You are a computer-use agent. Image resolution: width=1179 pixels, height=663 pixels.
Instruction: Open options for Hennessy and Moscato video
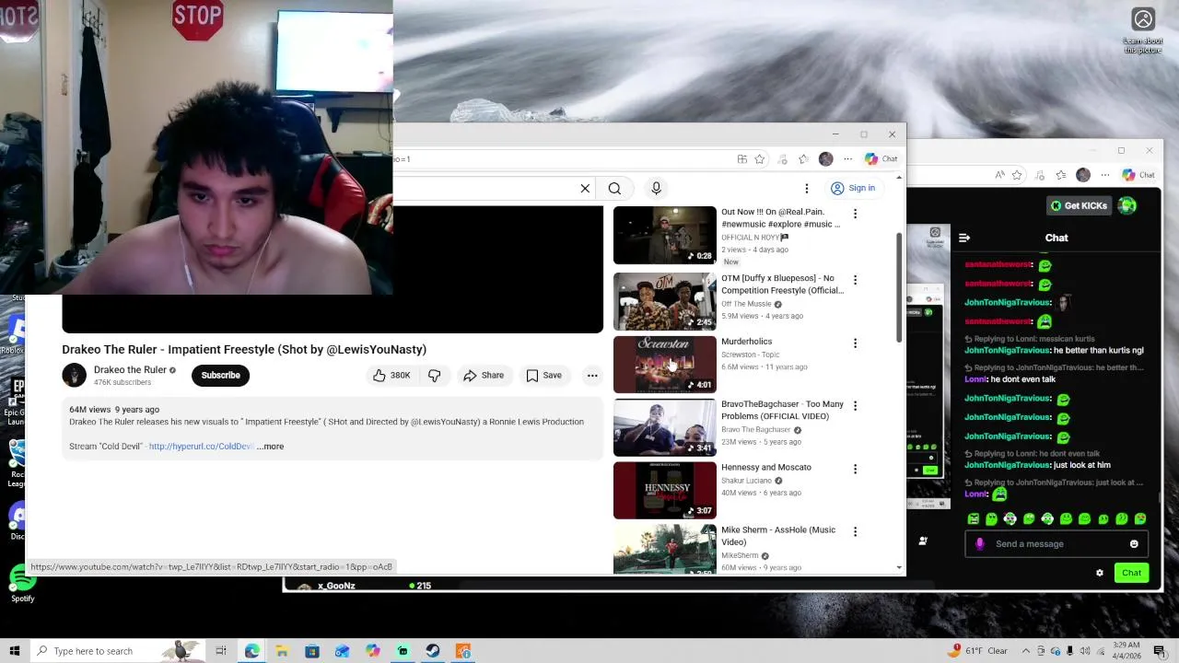pos(855,469)
